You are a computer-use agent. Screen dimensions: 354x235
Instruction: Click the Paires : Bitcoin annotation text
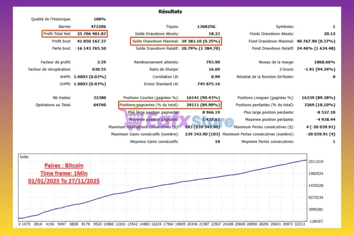click(63, 165)
